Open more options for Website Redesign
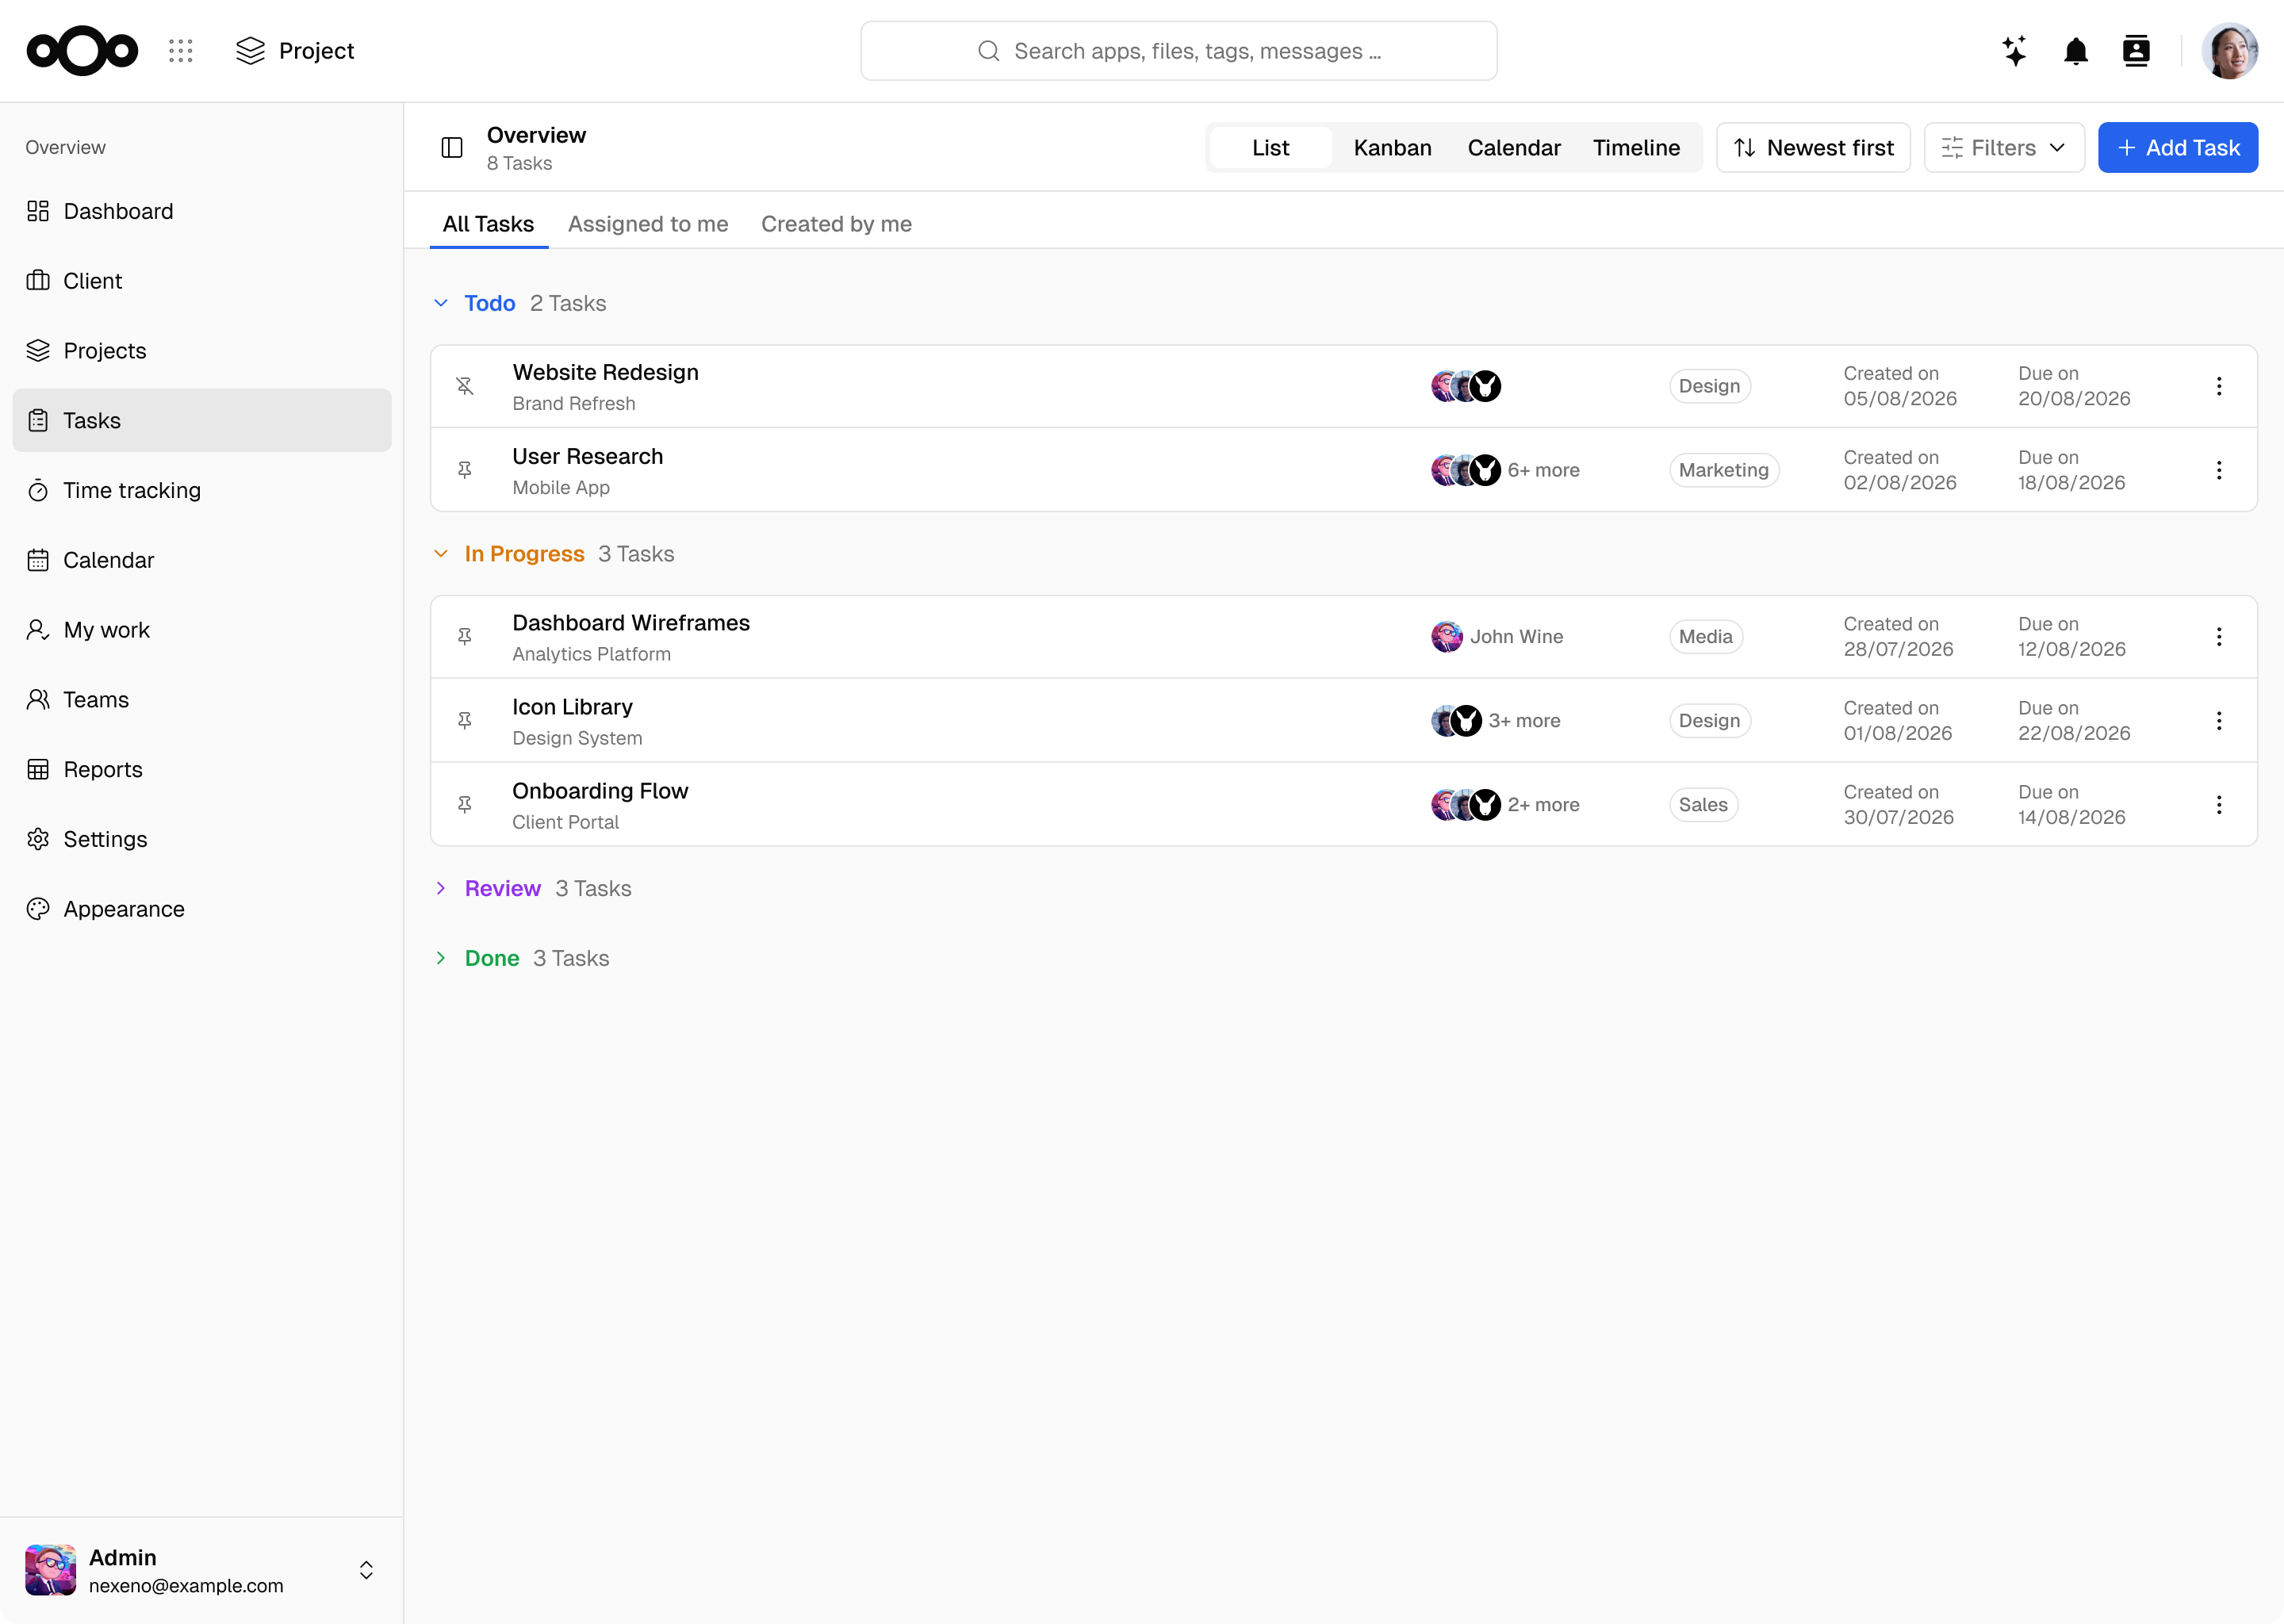Viewport: 2284px width, 1624px height. (2219, 386)
